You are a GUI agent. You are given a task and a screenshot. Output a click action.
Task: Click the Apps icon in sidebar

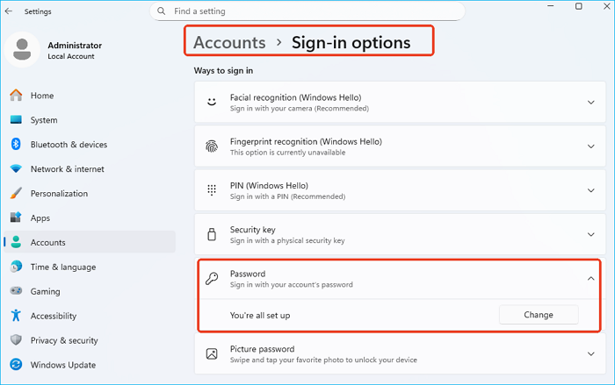click(16, 217)
